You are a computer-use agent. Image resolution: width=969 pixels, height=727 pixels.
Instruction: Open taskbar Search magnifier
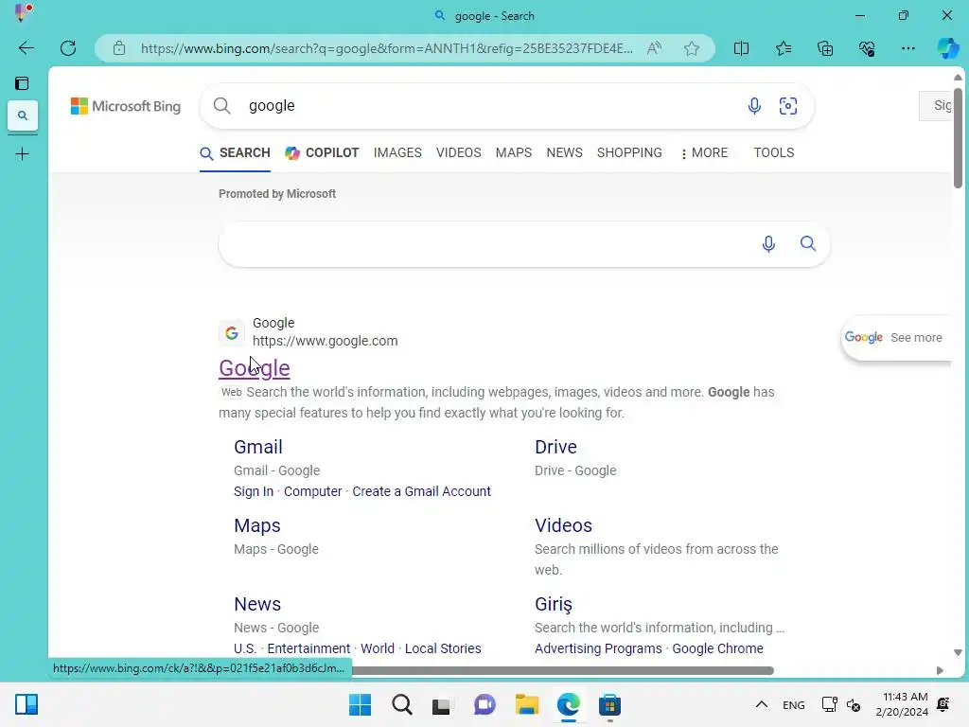(401, 704)
